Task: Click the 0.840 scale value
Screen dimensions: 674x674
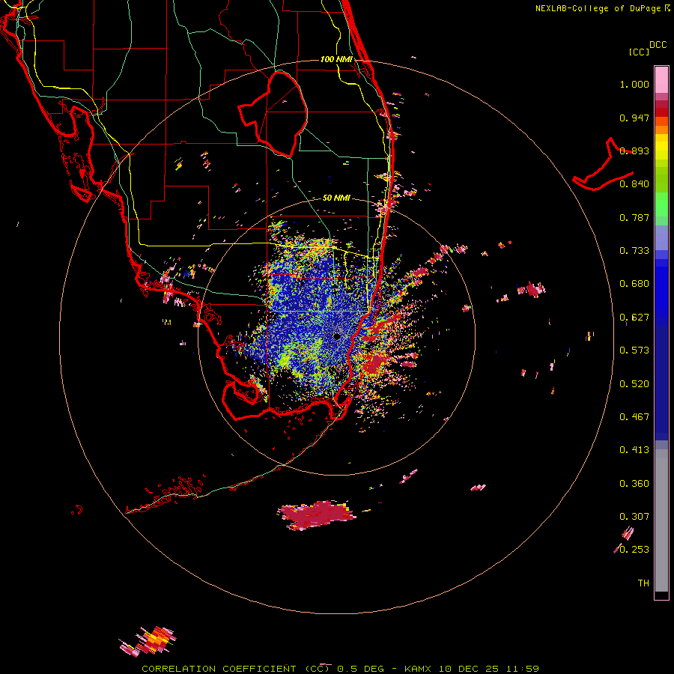Action: [x=634, y=184]
